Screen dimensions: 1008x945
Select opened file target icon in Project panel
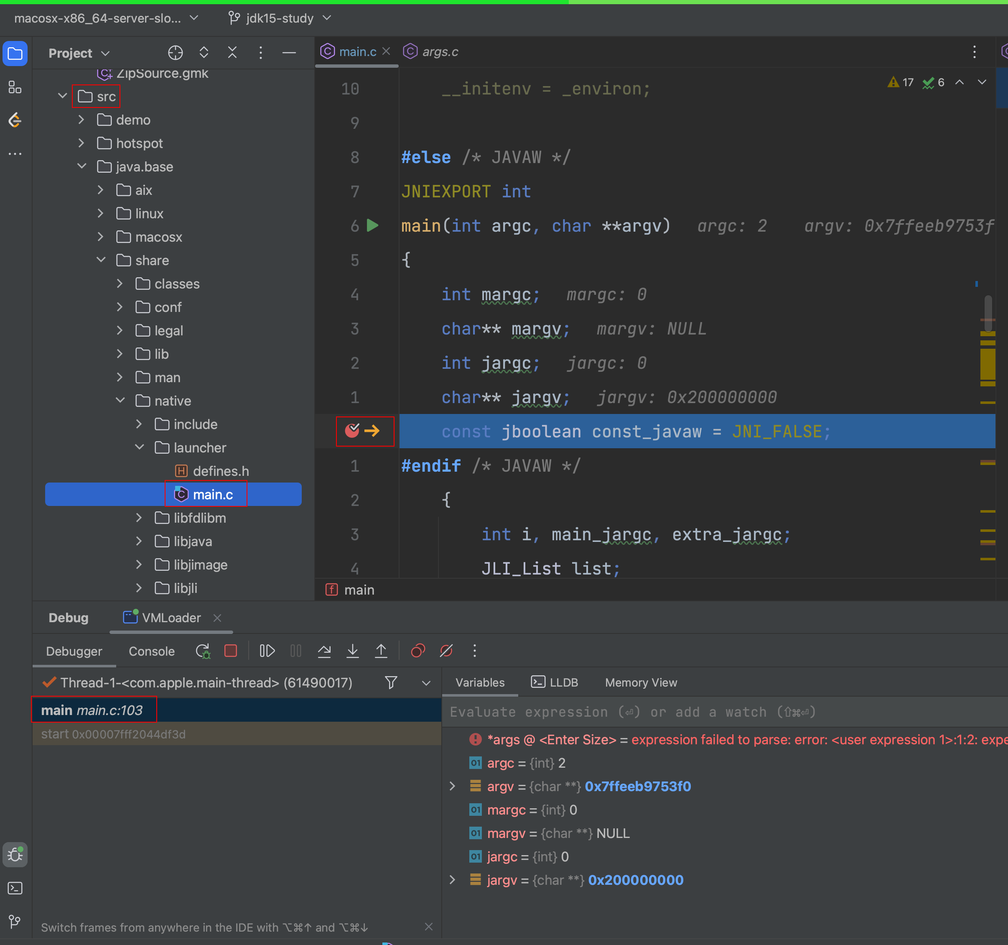175,53
